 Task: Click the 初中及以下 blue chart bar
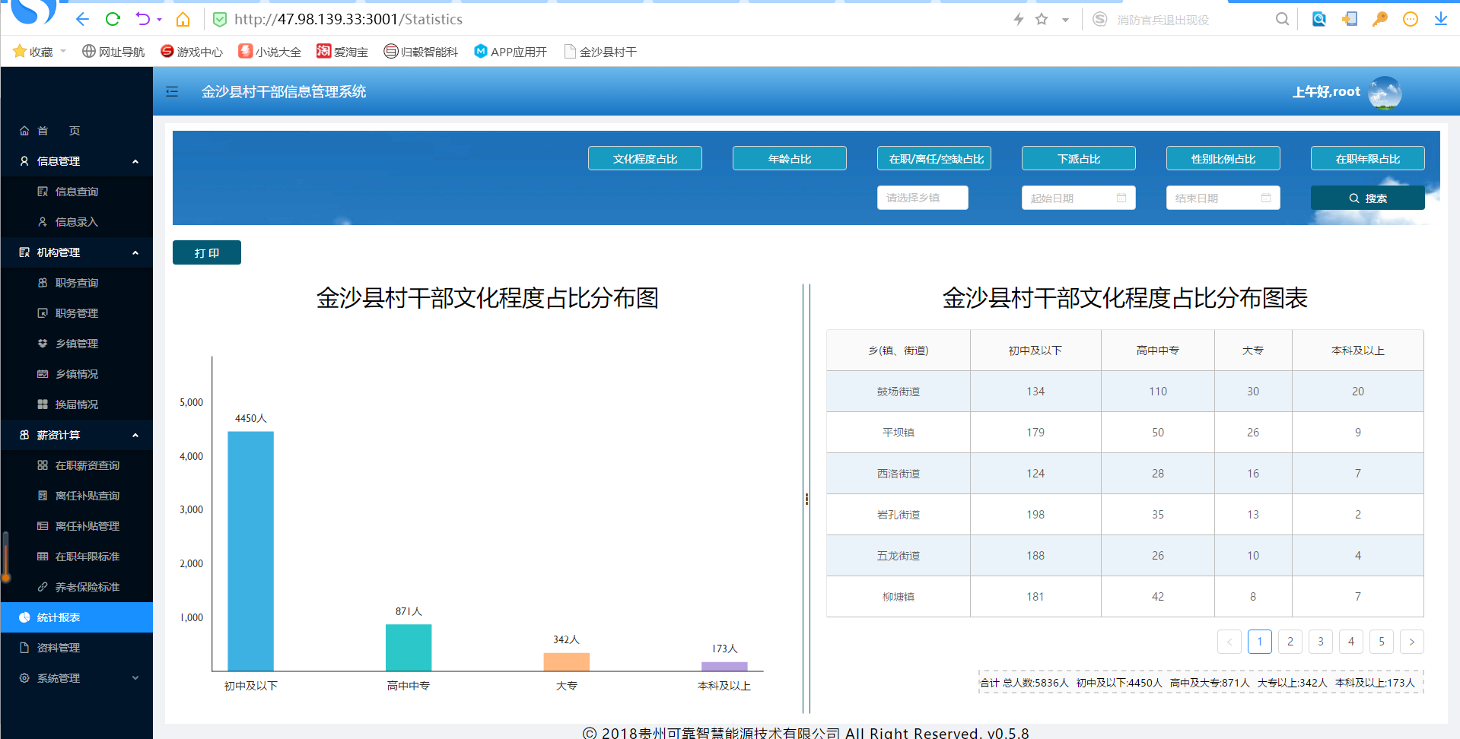point(250,551)
